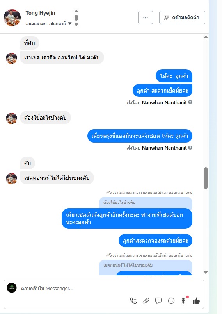This screenshot has width=222, height=314.
Task: Send a thumbs-up like
Action: (x=196, y=301)
